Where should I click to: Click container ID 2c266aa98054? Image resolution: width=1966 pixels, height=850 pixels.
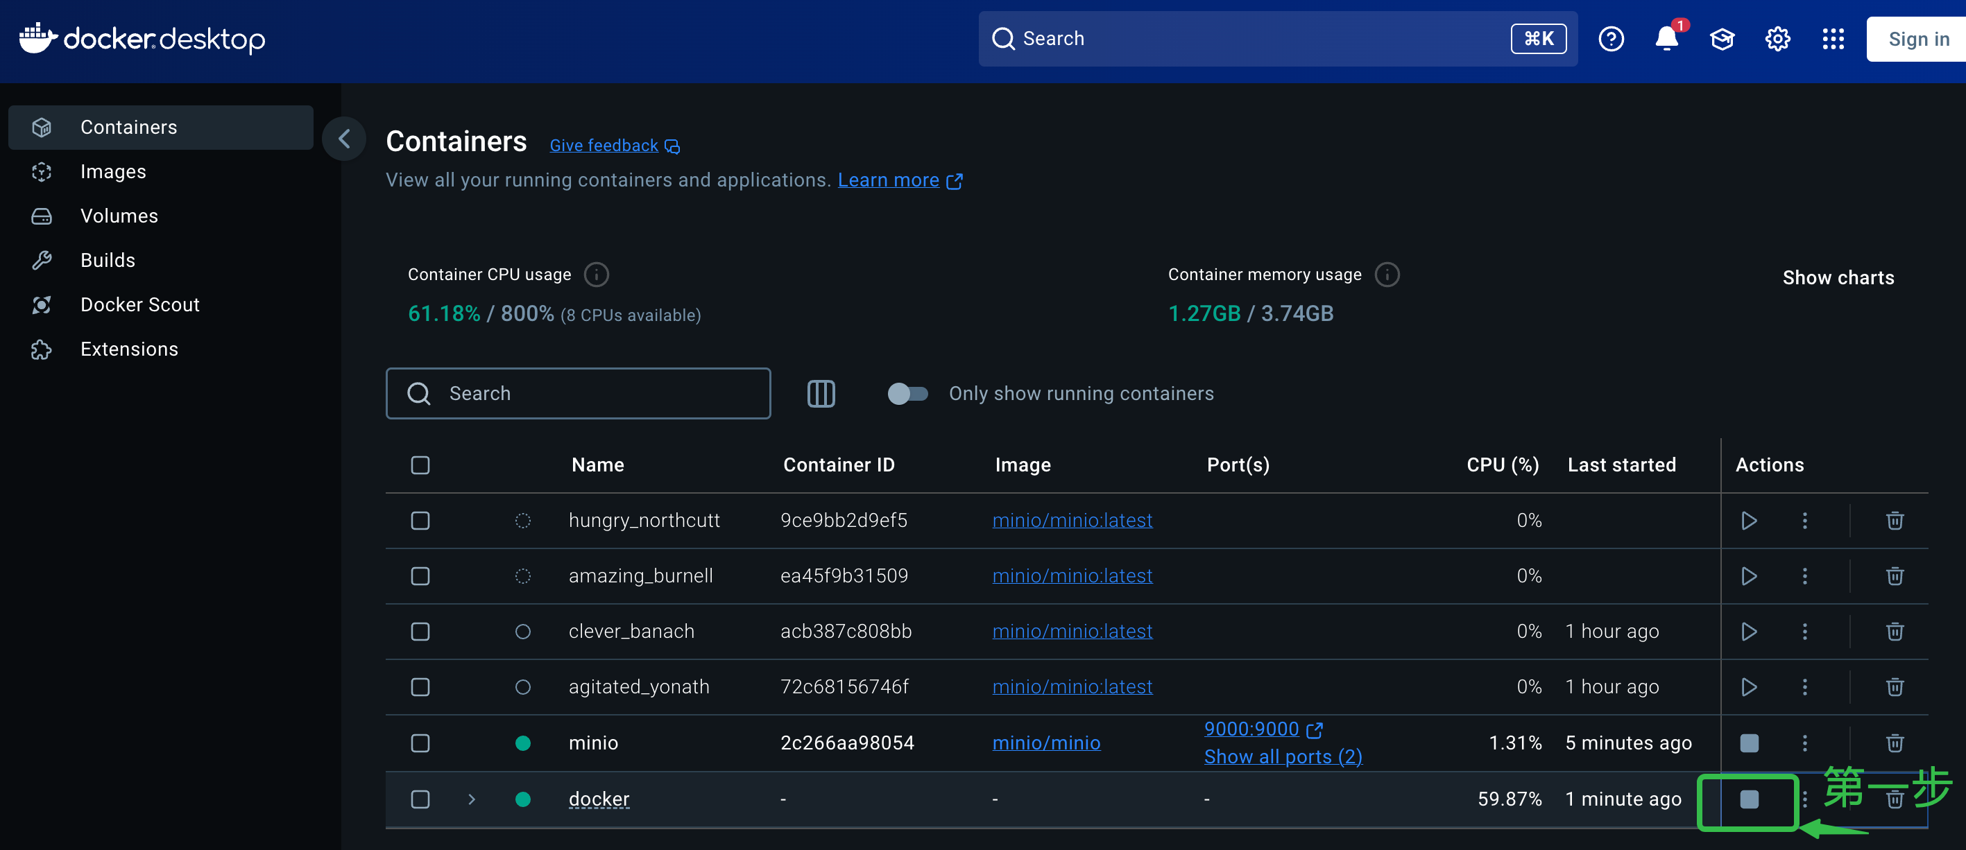click(846, 743)
